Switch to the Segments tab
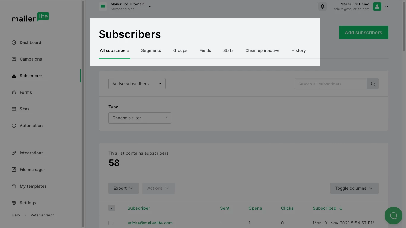406x228 pixels. pos(151,51)
